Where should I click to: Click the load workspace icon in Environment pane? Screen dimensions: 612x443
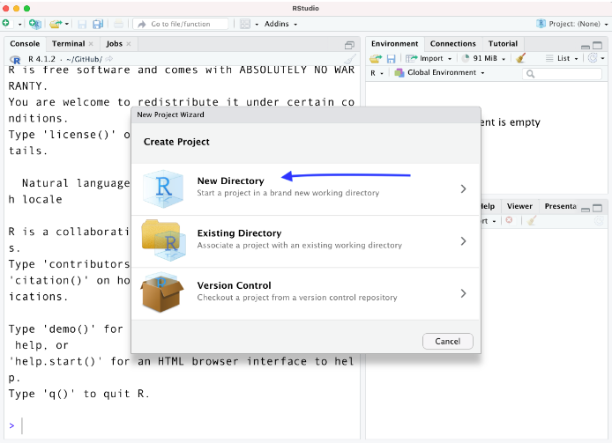click(376, 58)
